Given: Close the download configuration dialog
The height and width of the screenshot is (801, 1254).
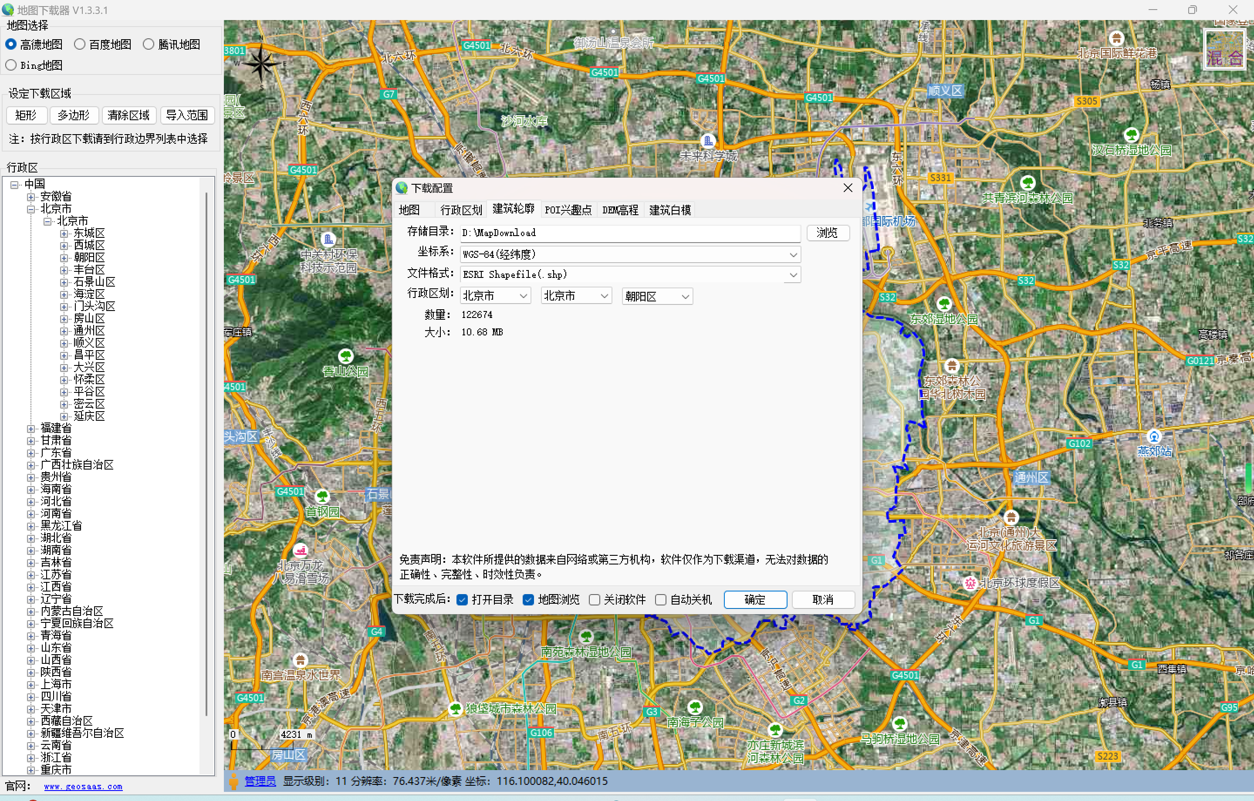Looking at the screenshot, I should (x=848, y=188).
